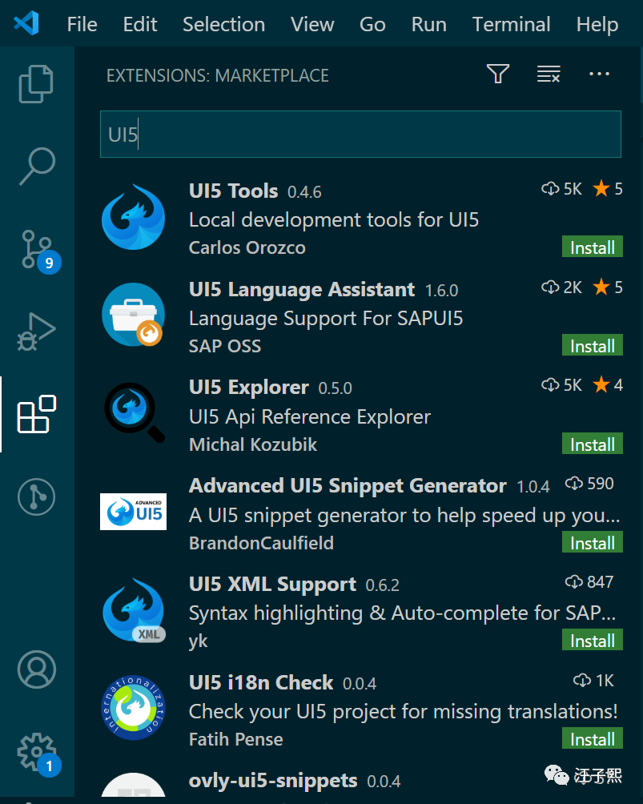Select the UI5 XML Support title

pos(272,585)
